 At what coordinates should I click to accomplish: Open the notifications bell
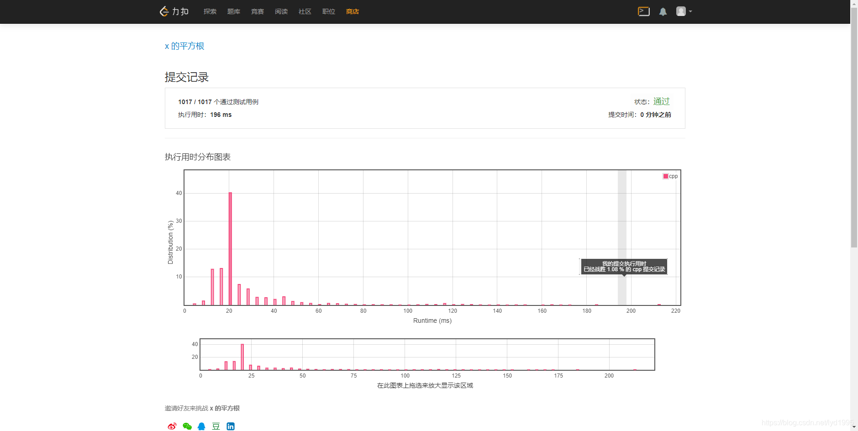(663, 12)
